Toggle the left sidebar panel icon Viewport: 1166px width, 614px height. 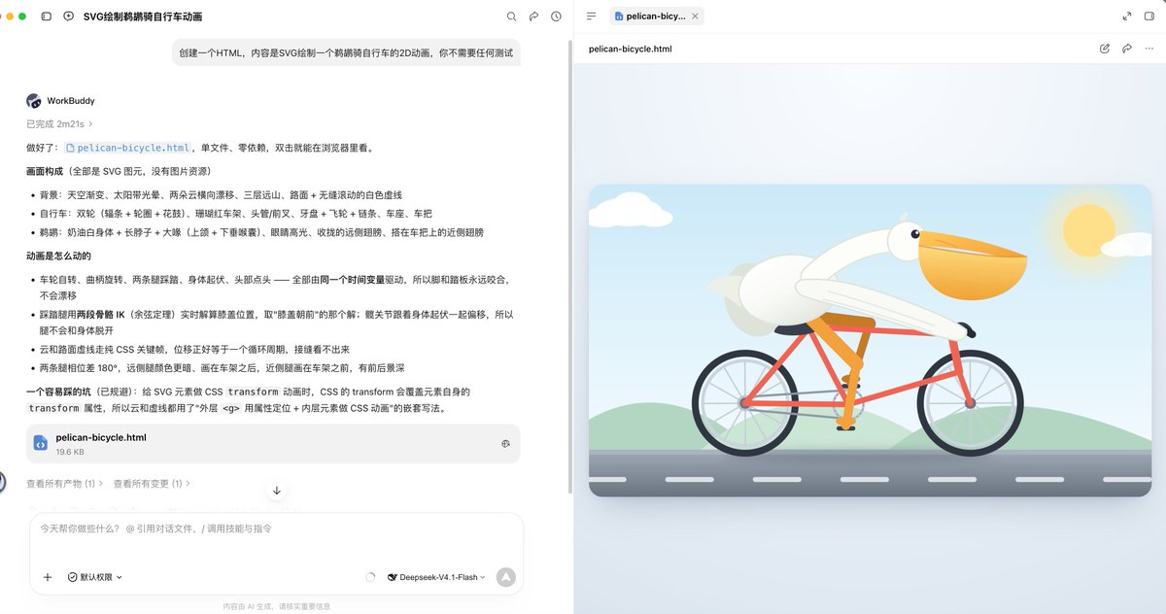tap(47, 17)
